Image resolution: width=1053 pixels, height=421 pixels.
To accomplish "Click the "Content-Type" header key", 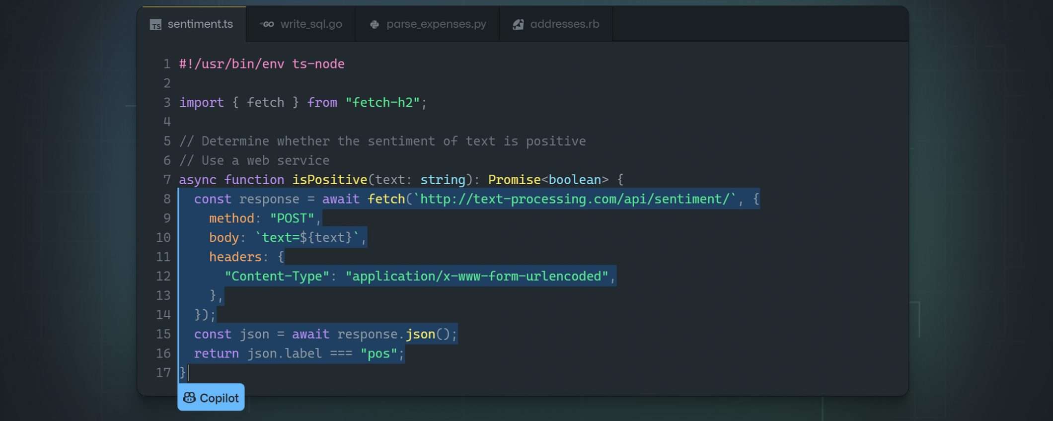I will coord(277,276).
